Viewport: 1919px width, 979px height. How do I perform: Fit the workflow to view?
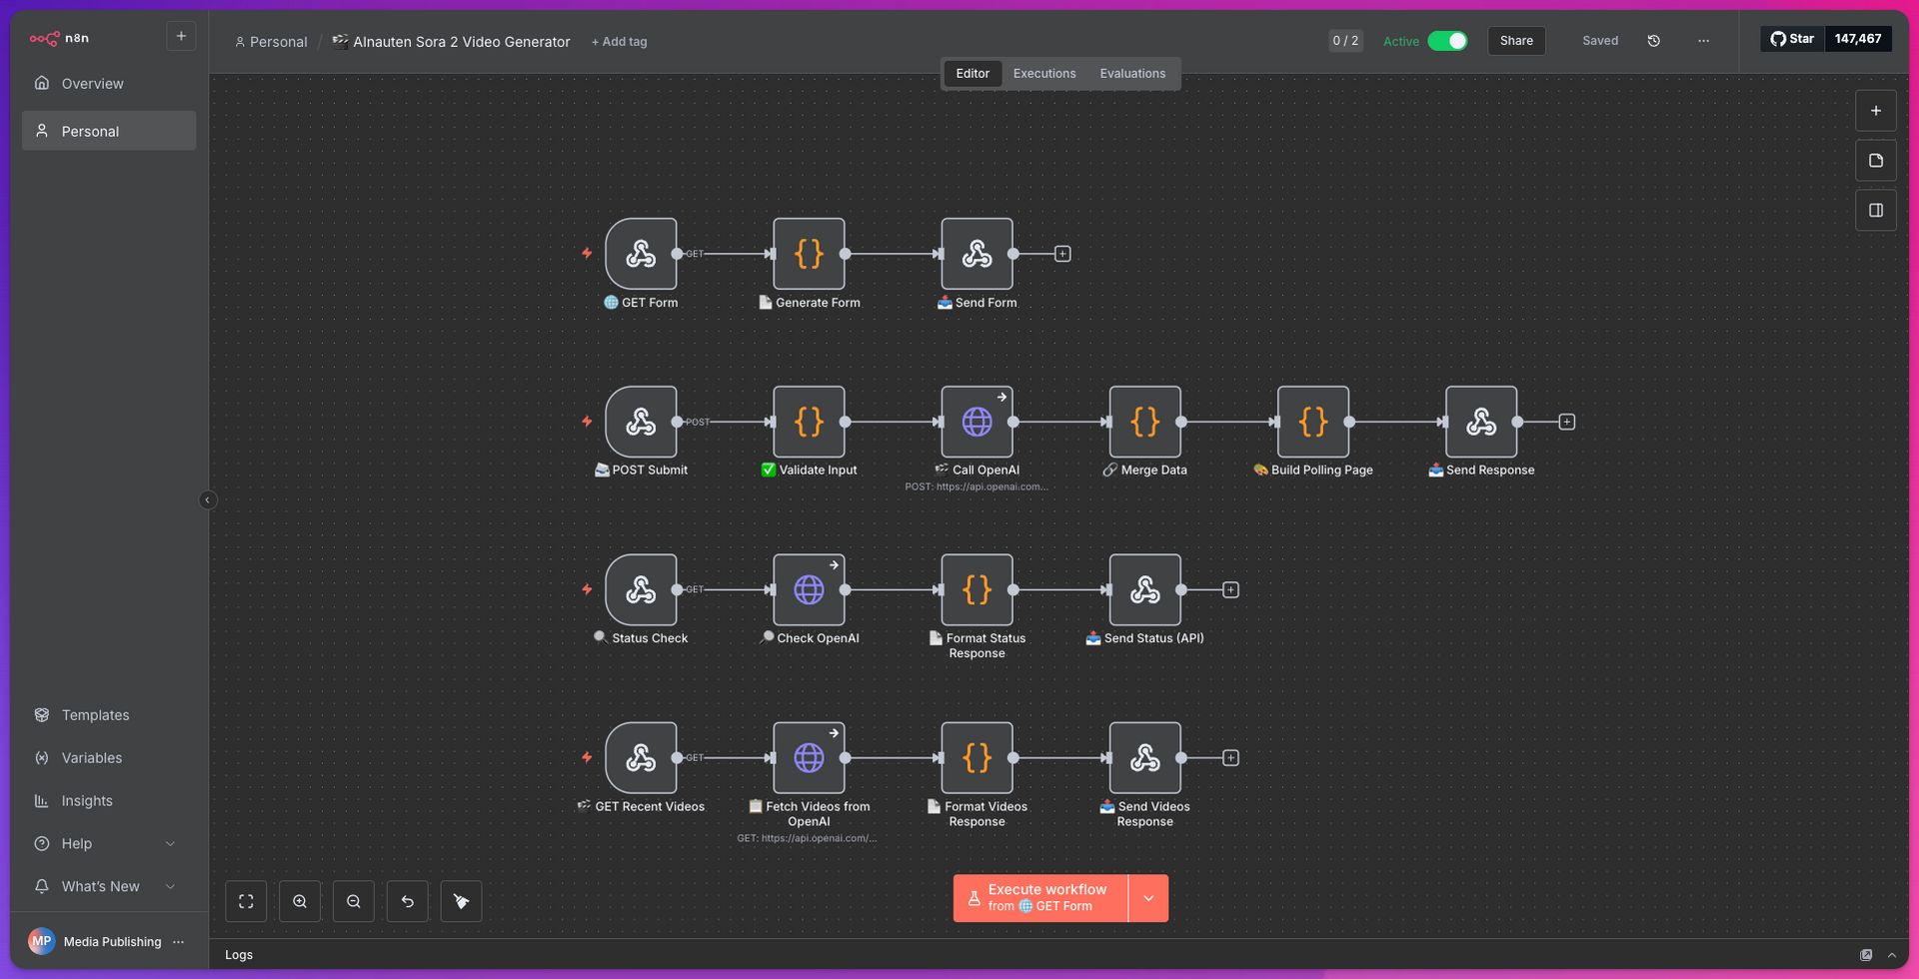246,901
